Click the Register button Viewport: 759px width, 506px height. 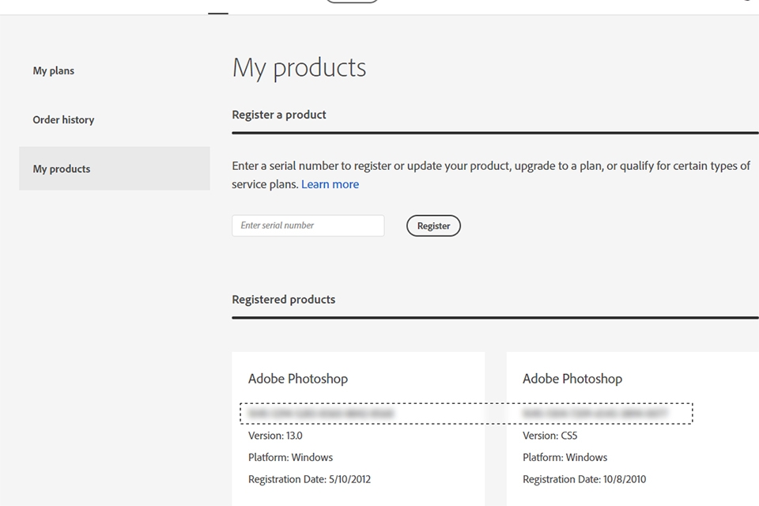click(433, 225)
